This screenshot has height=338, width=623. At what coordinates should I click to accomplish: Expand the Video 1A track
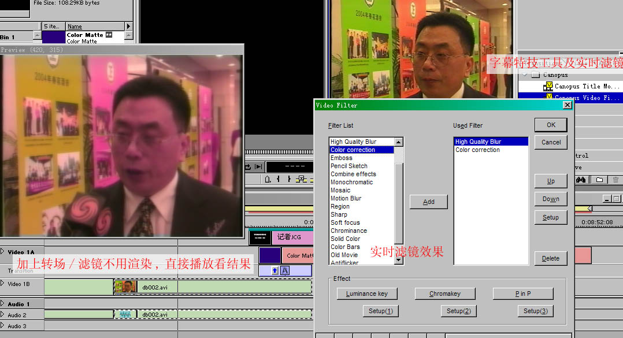pyautogui.click(x=2, y=251)
